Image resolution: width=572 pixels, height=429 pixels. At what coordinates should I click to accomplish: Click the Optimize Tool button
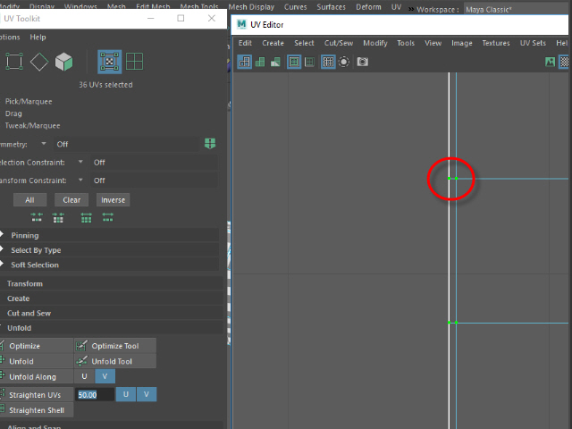114,346
